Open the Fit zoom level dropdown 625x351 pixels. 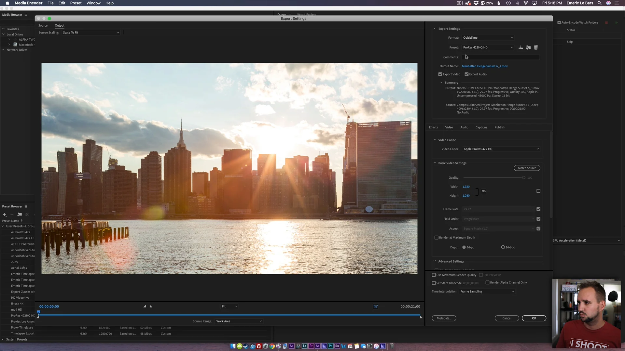[229, 306]
